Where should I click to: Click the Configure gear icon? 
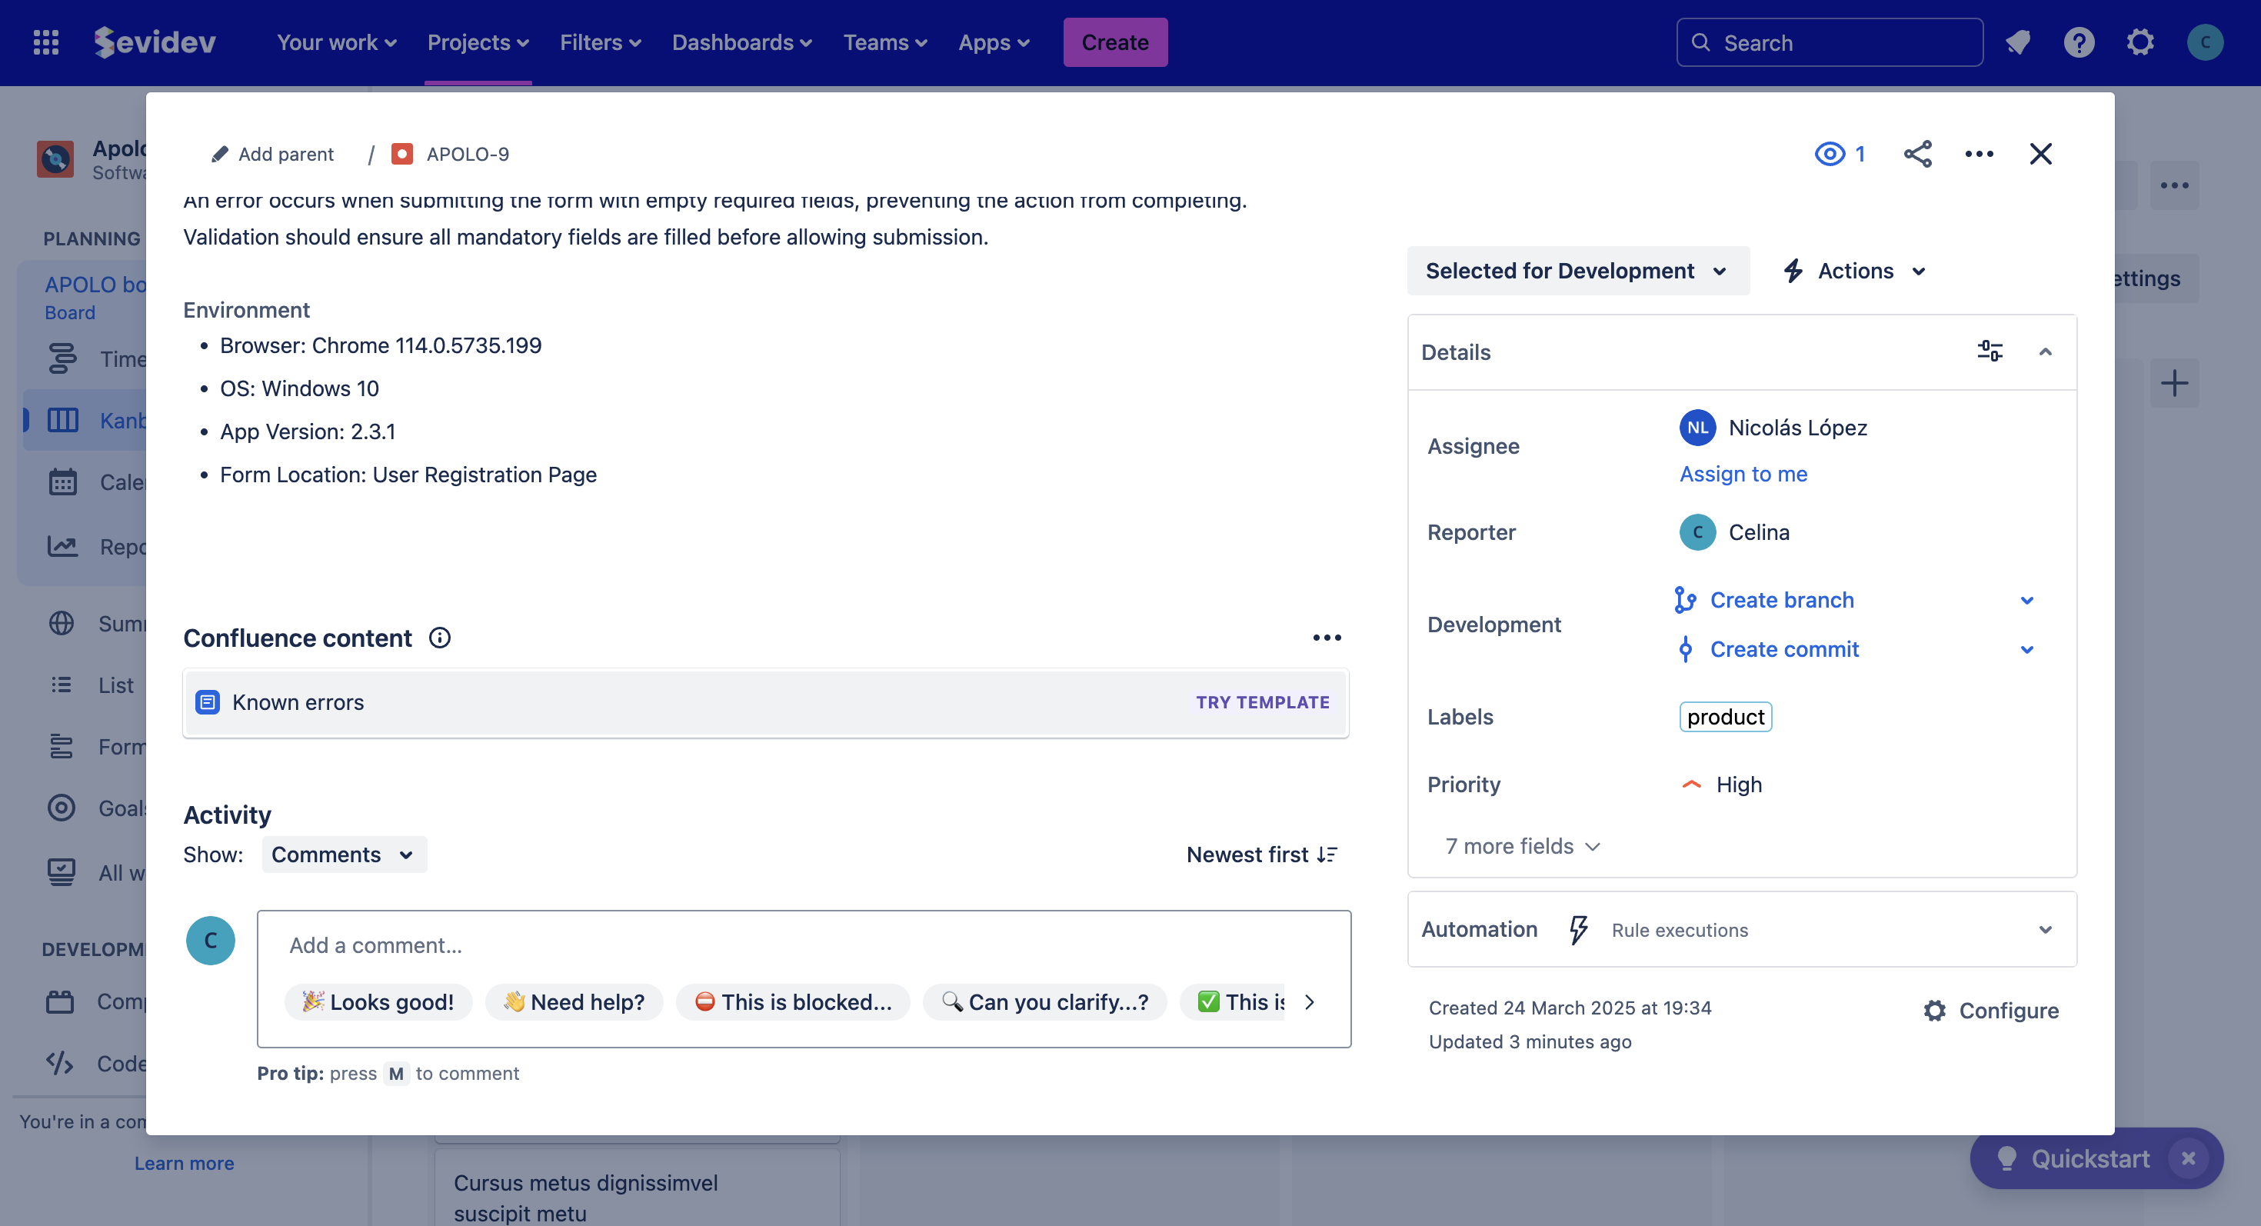click(x=1934, y=1010)
